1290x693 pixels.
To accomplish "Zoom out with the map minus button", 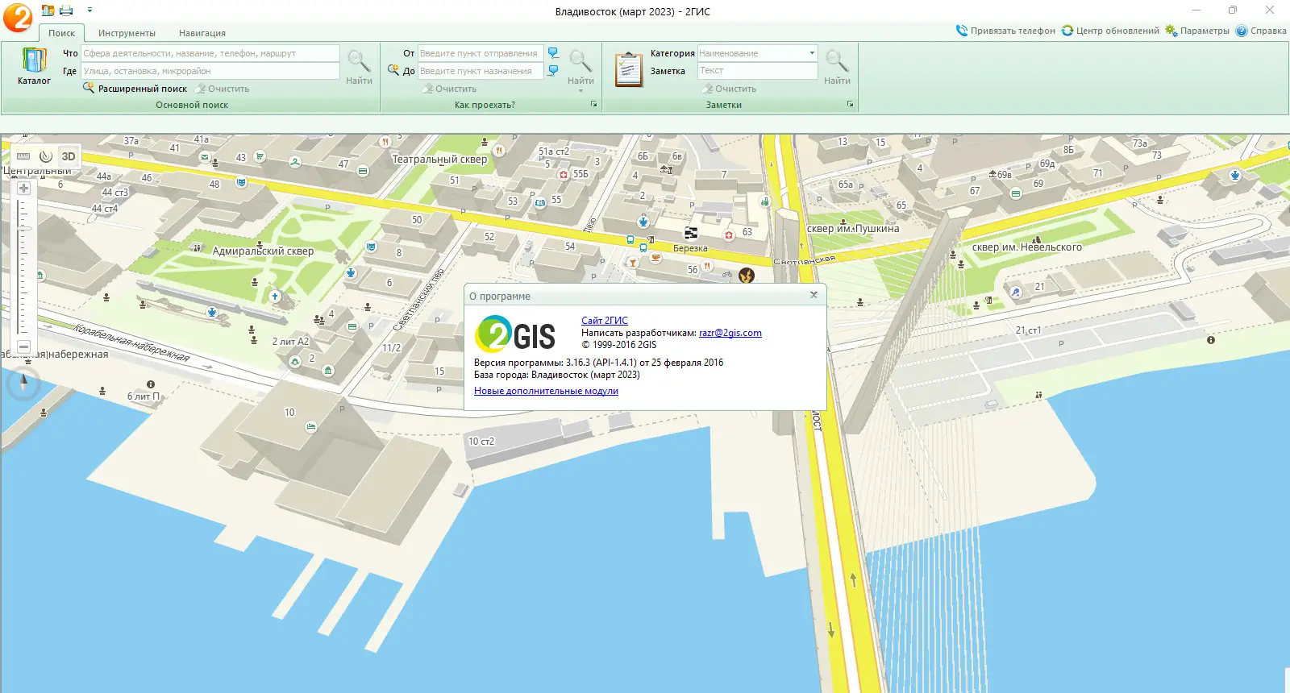I will click(x=23, y=347).
